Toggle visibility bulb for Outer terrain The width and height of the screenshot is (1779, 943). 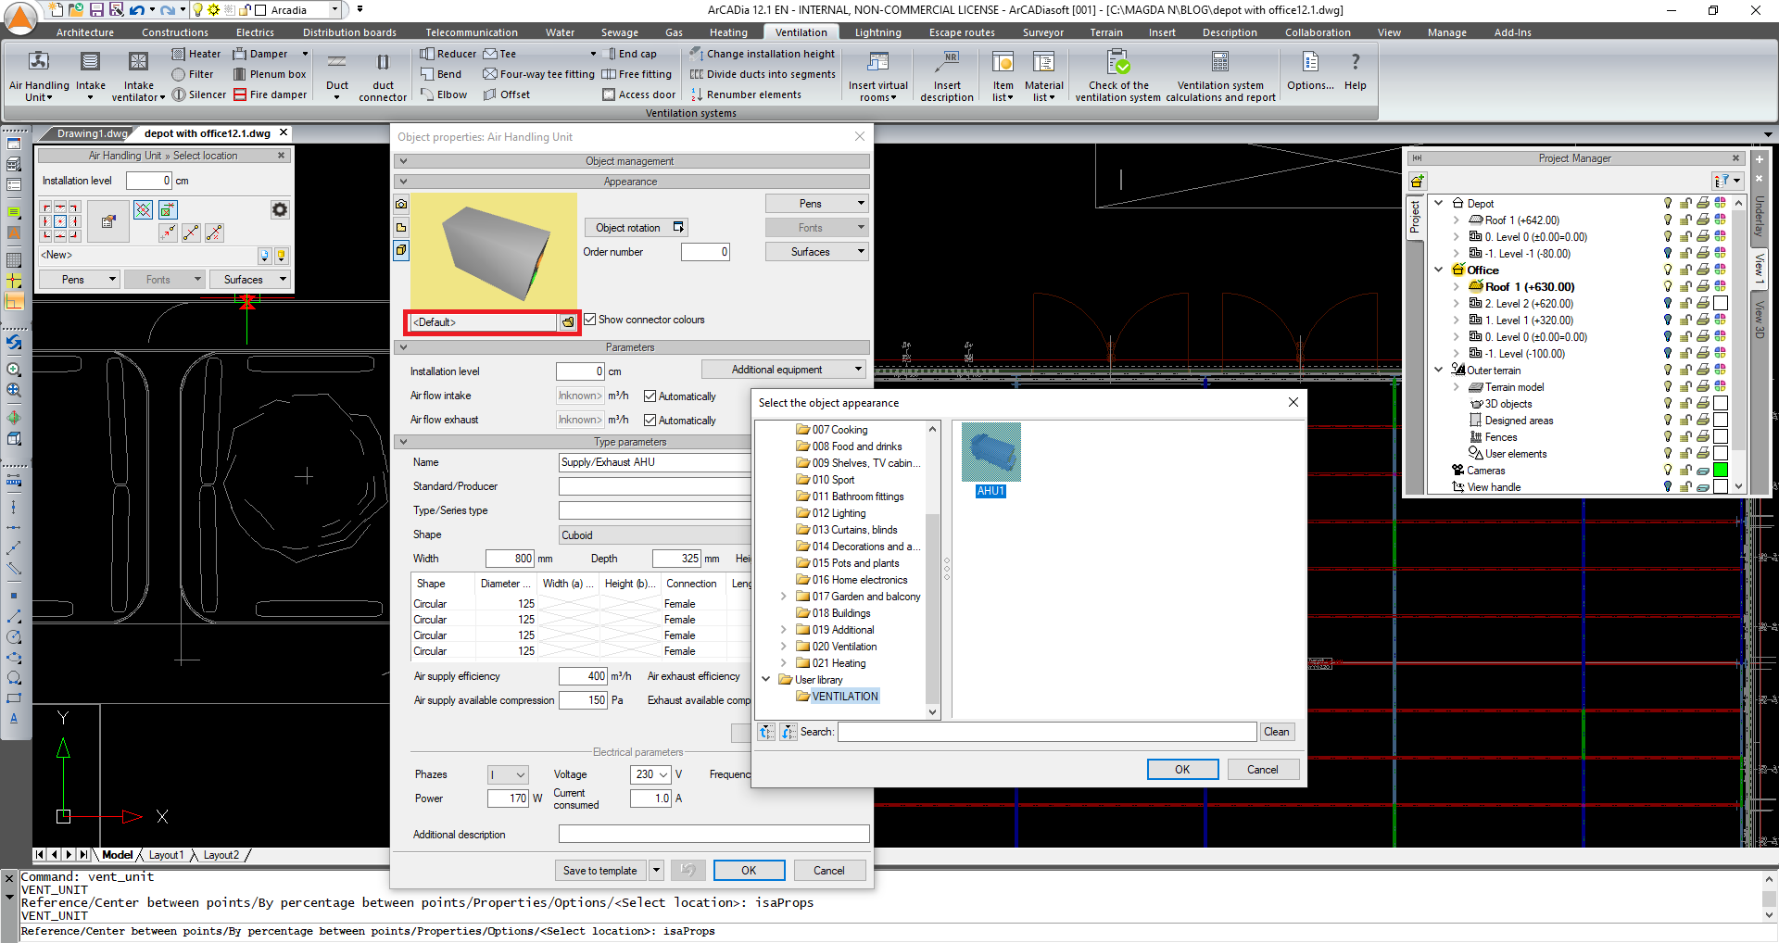1668,371
